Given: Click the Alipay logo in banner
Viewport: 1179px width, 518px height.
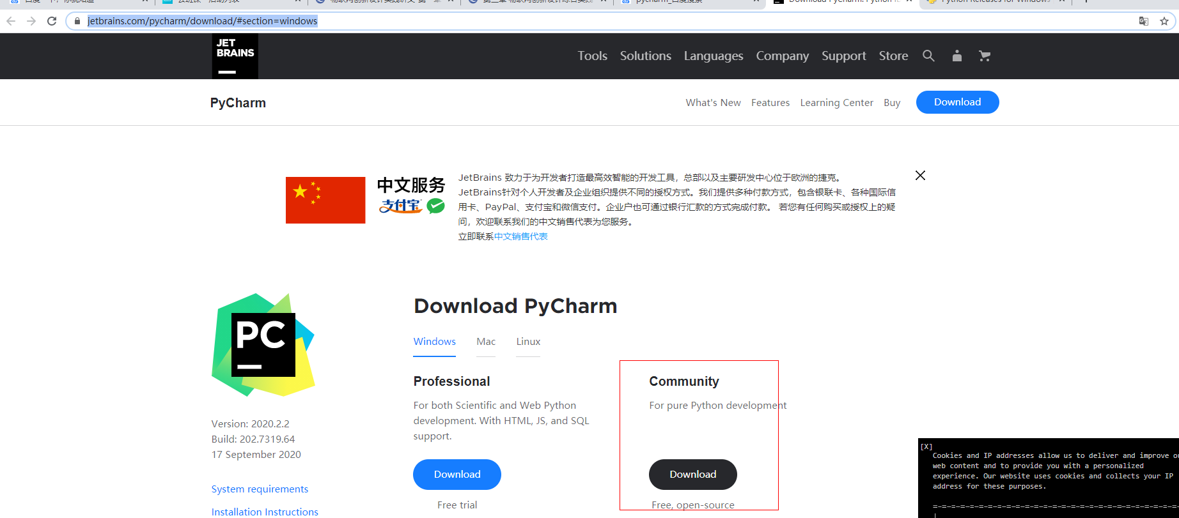Looking at the screenshot, I should (400, 206).
